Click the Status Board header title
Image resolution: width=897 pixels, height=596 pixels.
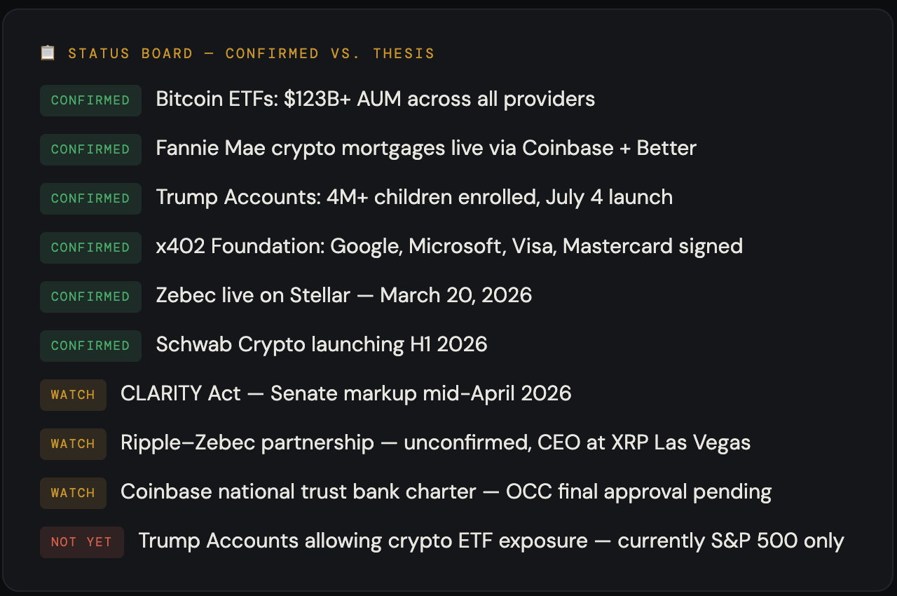[x=251, y=54]
